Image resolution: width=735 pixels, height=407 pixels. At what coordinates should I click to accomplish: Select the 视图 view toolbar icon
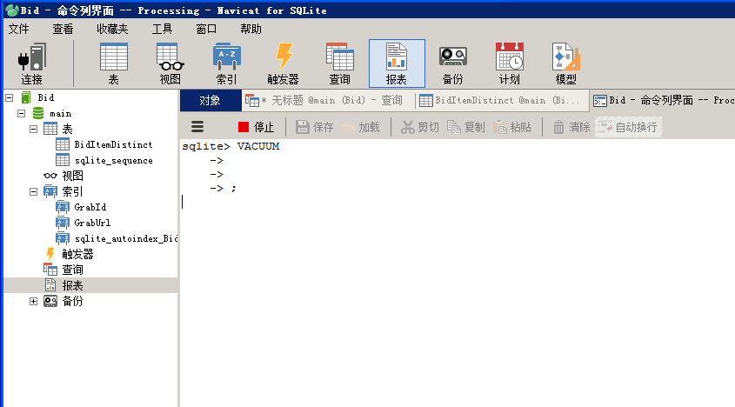[170, 63]
